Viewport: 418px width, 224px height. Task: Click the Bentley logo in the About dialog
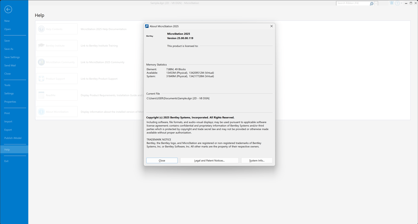[150, 36]
